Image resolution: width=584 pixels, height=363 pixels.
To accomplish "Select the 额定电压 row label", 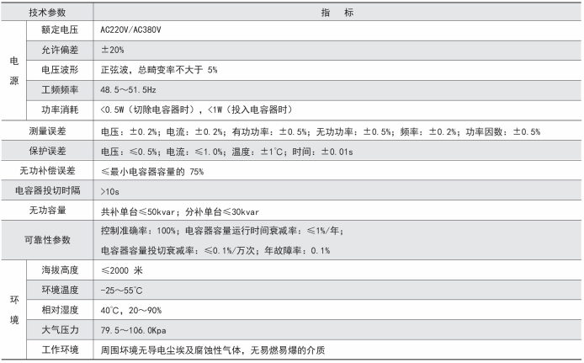I will pos(60,30).
